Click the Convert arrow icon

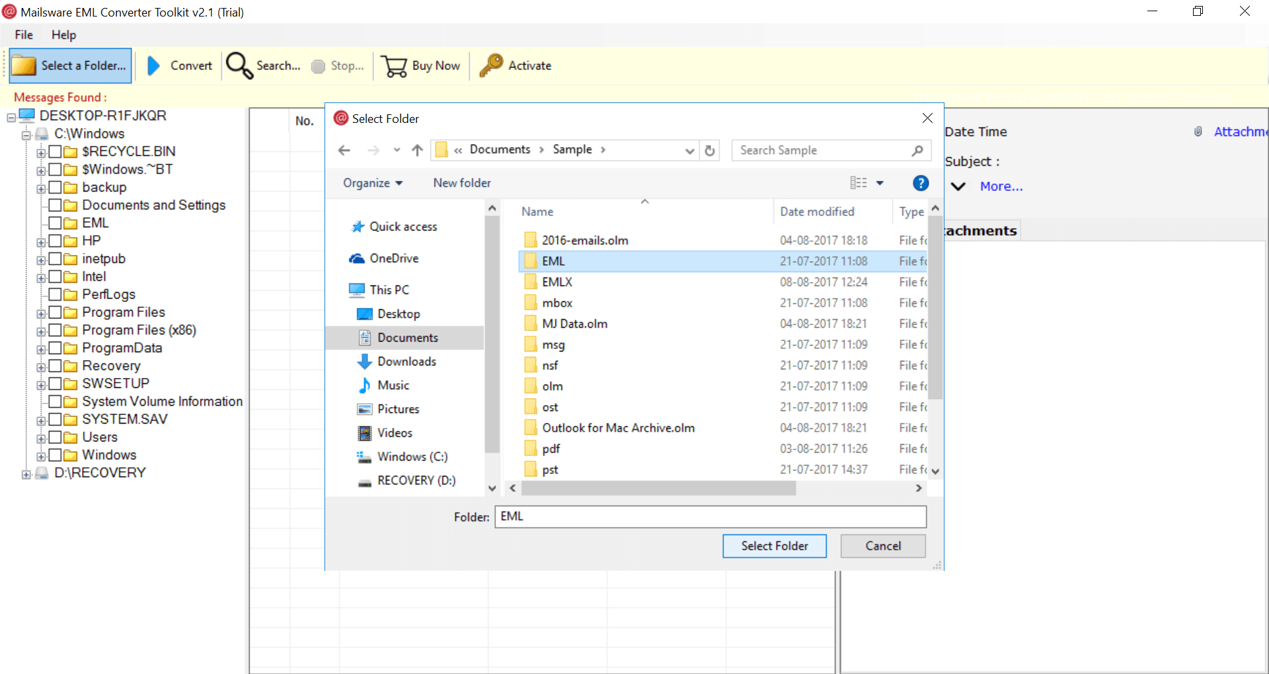pos(153,65)
